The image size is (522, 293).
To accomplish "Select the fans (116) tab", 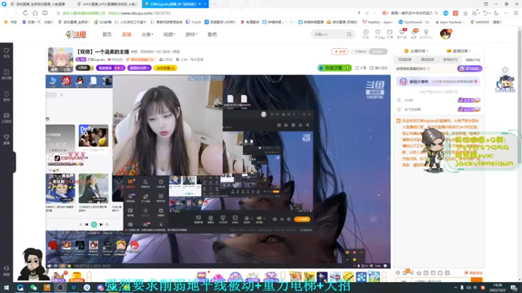I will (x=472, y=60).
